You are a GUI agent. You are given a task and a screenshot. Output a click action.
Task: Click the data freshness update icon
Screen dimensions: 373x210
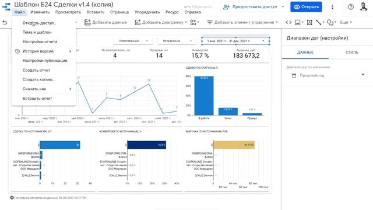[12, 198]
